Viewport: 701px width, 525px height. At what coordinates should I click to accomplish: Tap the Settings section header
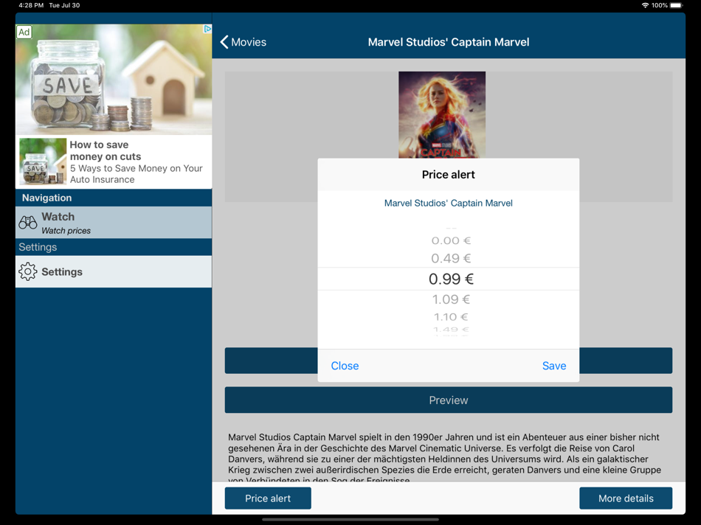114,247
